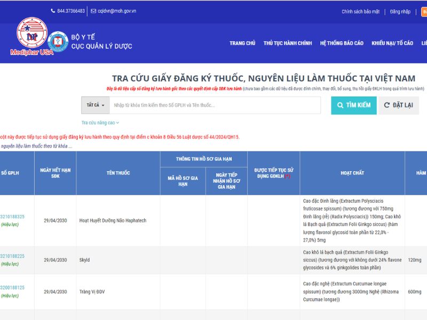Screen dimensions: 427x320
Task: Click the search keyword input field
Action: [215, 105]
